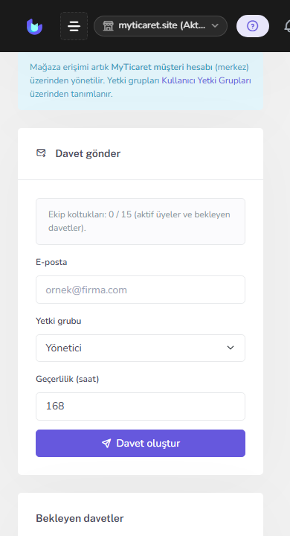Expand the store selector chevron arrow
Screen dimensions: 290x536
[x=215, y=25]
